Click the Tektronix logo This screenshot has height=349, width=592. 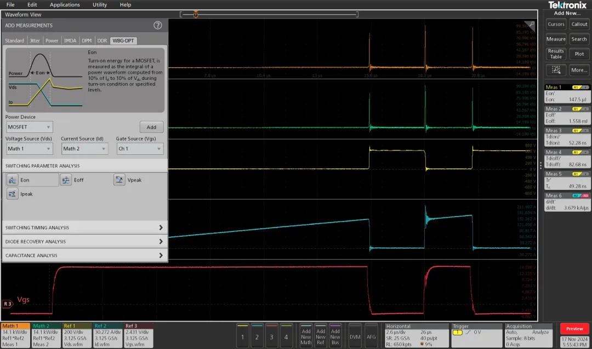point(567,5)
